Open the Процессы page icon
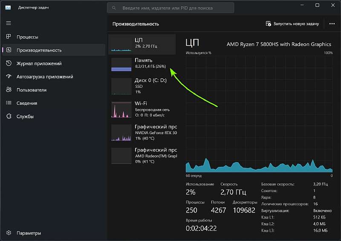 pyautogui.click(x=9, y=37)
